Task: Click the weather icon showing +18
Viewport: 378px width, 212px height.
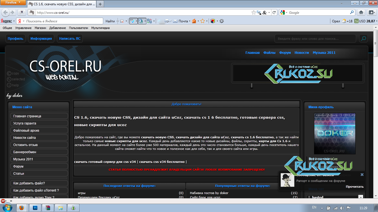Action: [x=344, y=21]
